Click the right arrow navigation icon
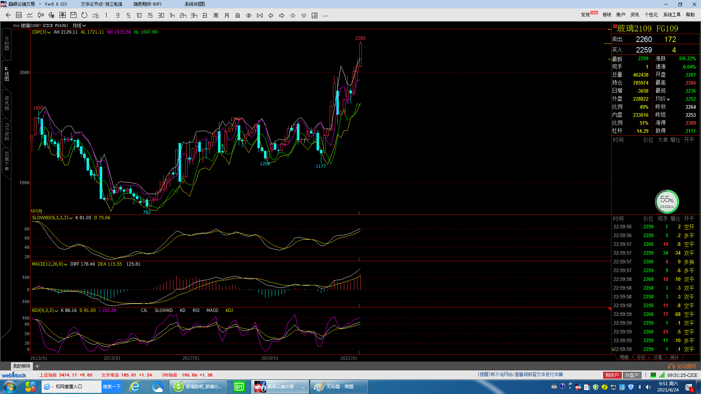The image size is (701, 394). click(281, 15)
